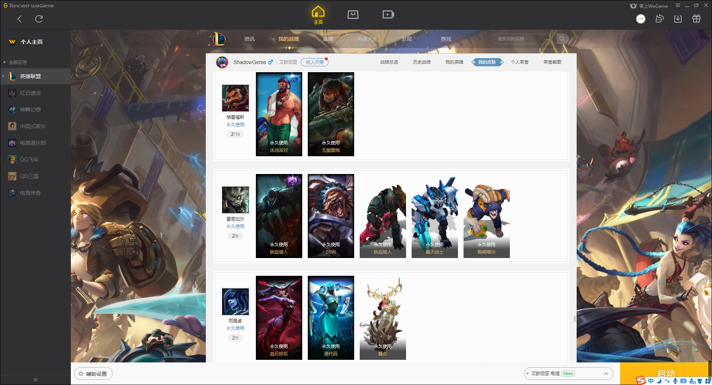
Task: Select 神舞幻想 in the app list
Action: coord(35,110)
